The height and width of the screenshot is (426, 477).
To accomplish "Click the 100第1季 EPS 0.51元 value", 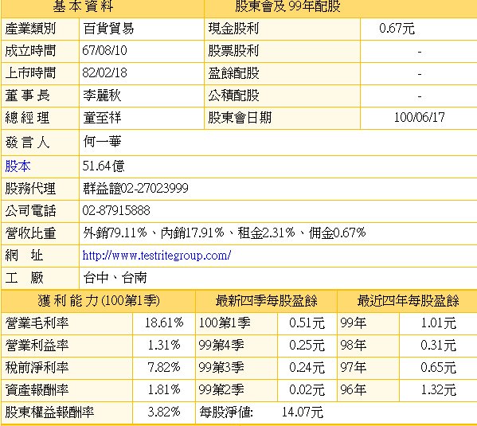I will click(307, 323).
